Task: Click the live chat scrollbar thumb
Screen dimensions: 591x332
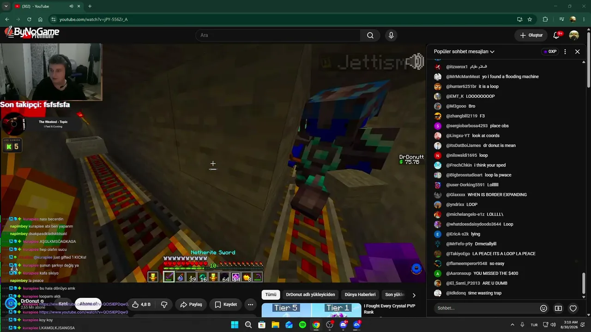Action: [x=584, y=282]
